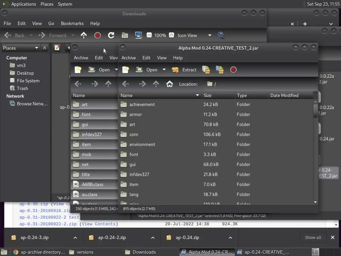Open Archive menu in Alpha Mod jar window
The width and height of the screenshot is (341, 256).
click(x=129, y=58)
